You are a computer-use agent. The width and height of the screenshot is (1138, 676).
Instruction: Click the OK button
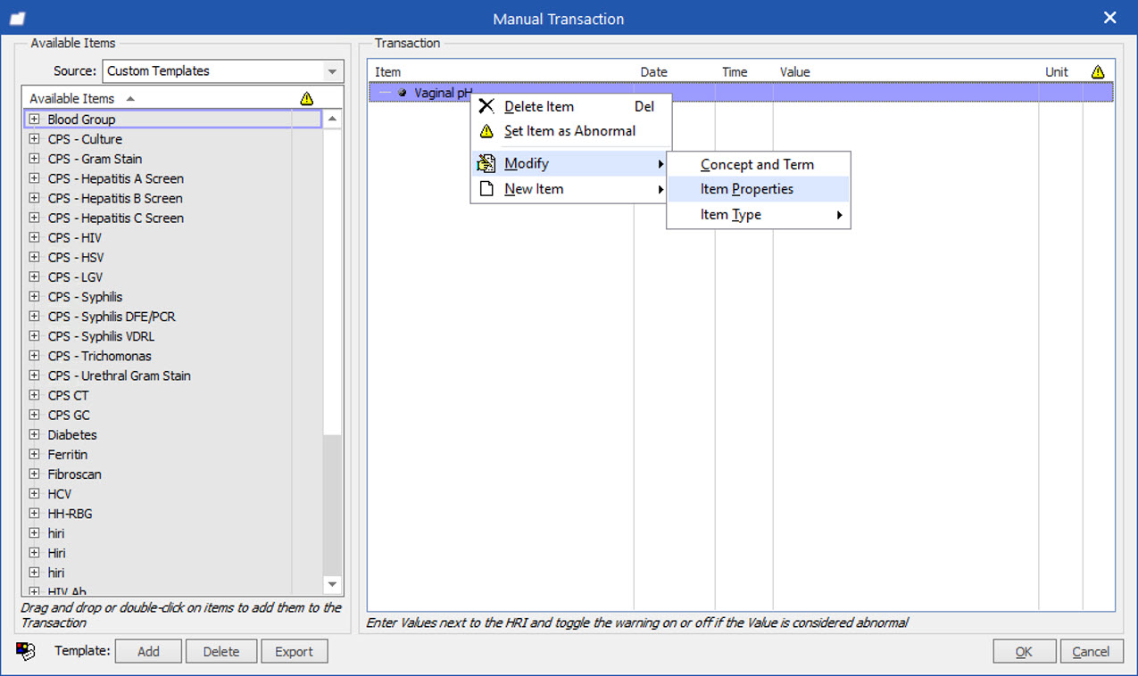click(1024, 651)
